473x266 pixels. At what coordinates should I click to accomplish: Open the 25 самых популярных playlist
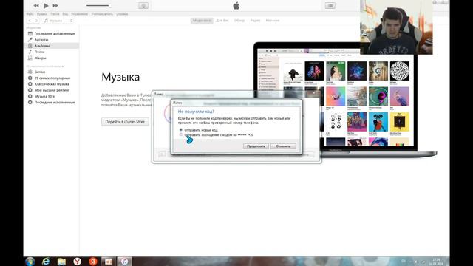pos(52,78)
